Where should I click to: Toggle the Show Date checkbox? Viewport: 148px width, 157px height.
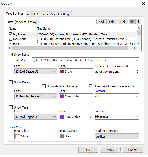pos(11,82)
